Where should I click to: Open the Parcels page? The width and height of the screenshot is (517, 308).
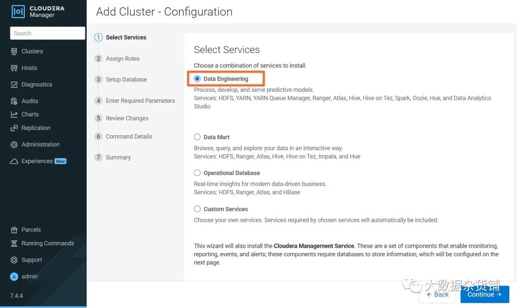pyautogui.click(x=31, y=230)
